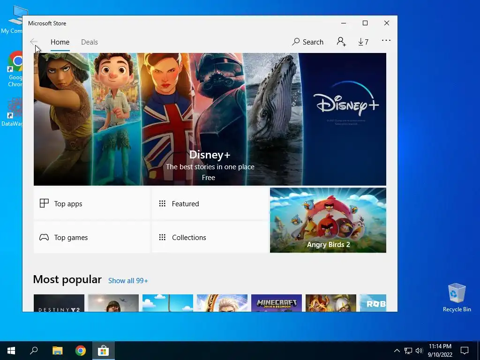This screenshot has width=480, height=360.
Task: Open Downloads and updates with 7 pending
Action: (x=363, y=42)
